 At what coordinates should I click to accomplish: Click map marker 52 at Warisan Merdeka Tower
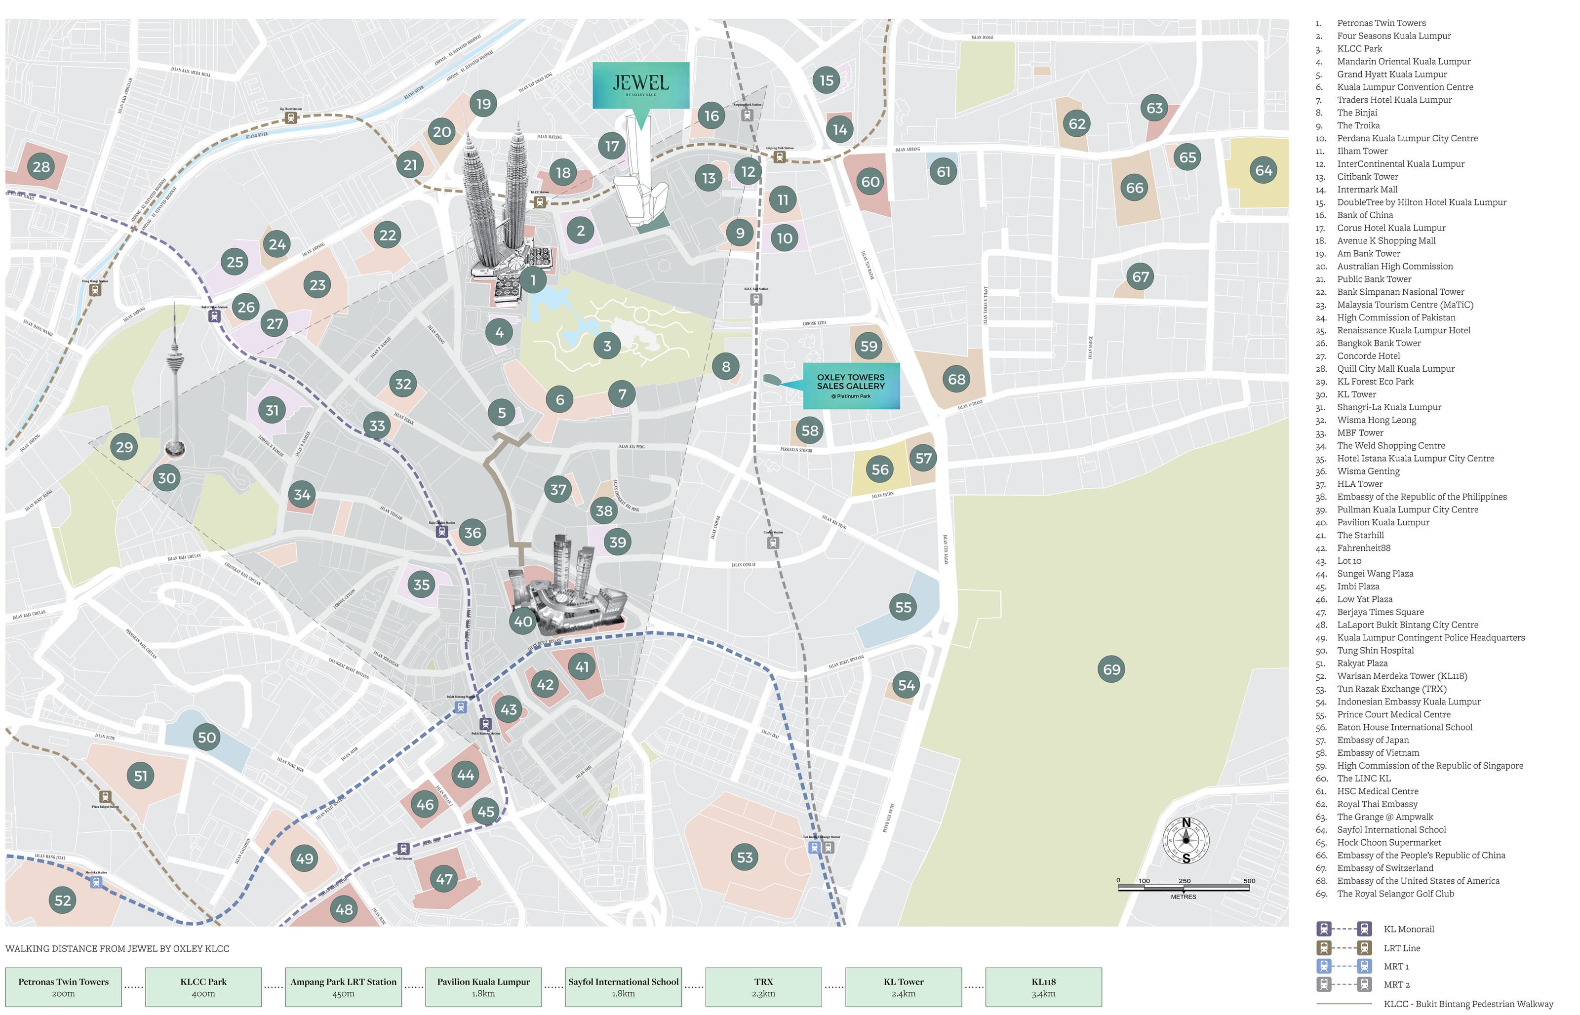[63, 900]
